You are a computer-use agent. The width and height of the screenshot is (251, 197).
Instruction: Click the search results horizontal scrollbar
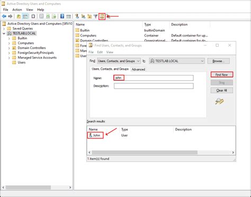145,152
